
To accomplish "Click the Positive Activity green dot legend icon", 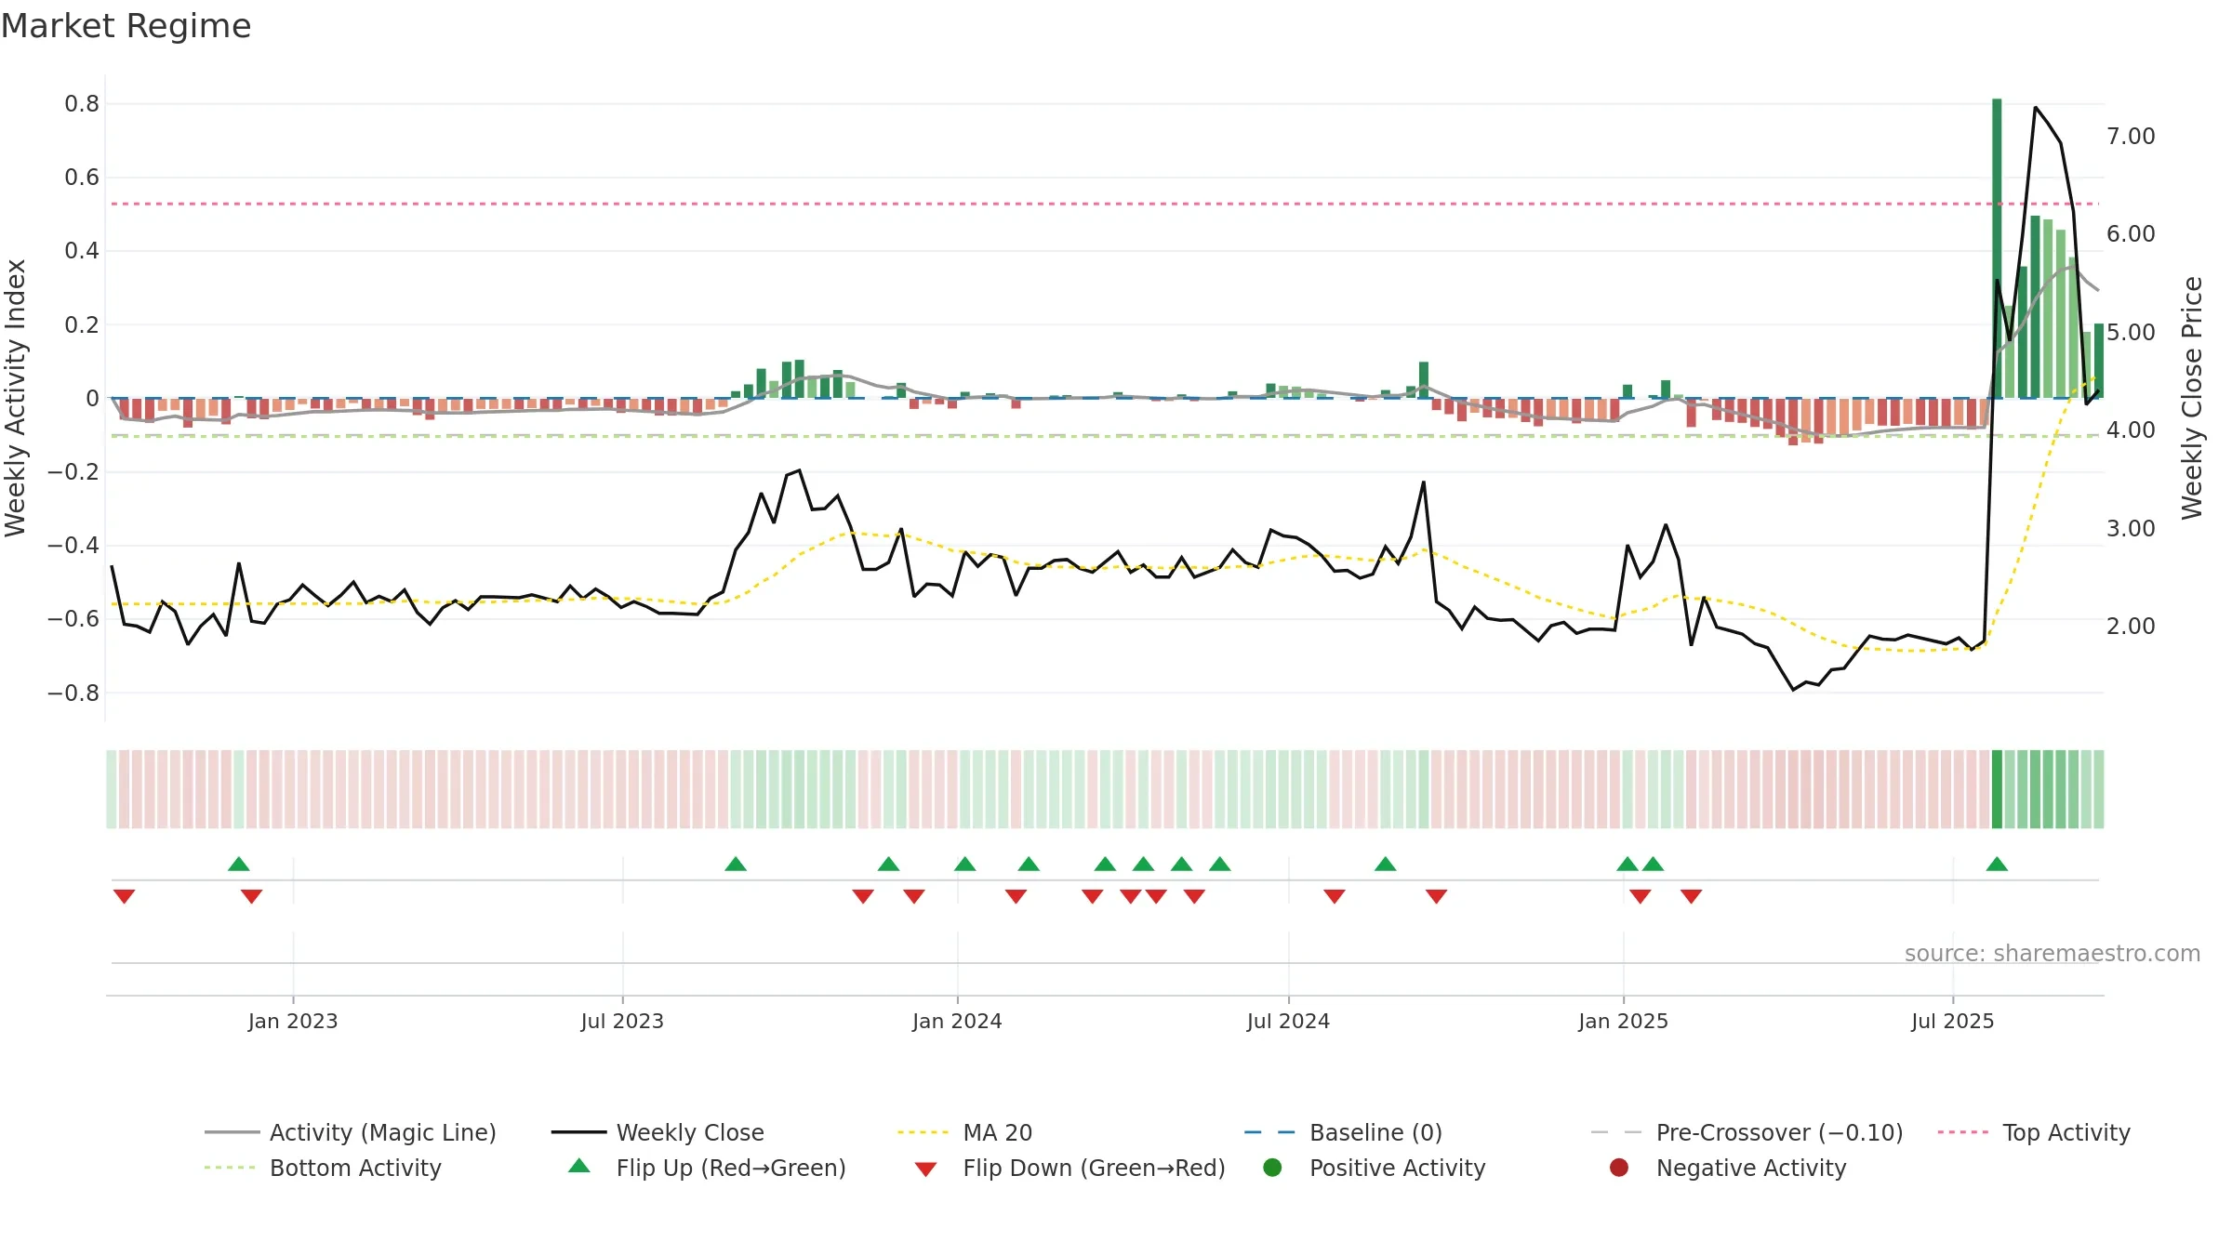I will point(1273,1167).
